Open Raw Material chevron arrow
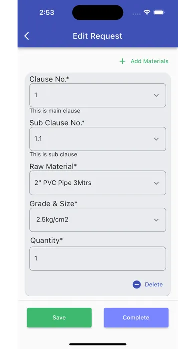This screenshot has height=349, width=196. 156,183
